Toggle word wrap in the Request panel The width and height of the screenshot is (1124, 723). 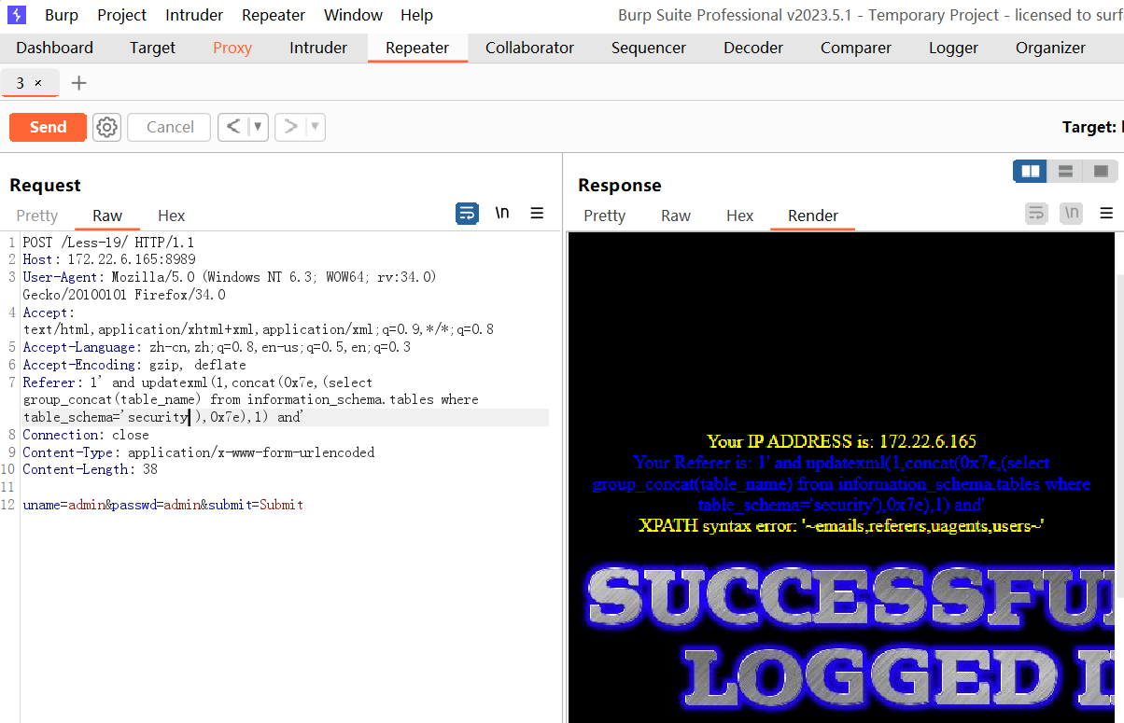pos(467,214)
